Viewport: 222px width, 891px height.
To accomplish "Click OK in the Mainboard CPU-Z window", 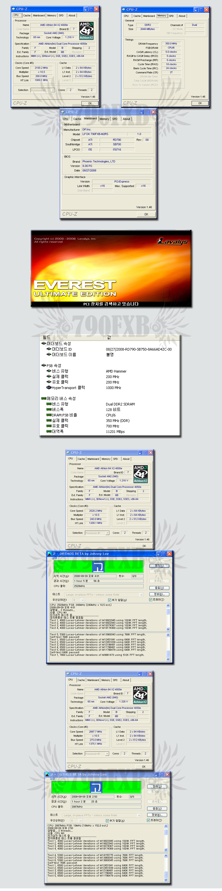I will pos(146,214).
